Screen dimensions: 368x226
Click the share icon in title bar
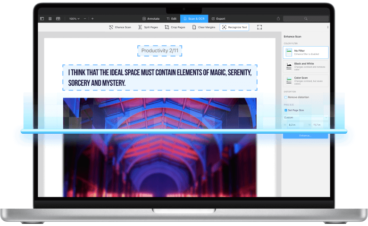pos(278,18)
